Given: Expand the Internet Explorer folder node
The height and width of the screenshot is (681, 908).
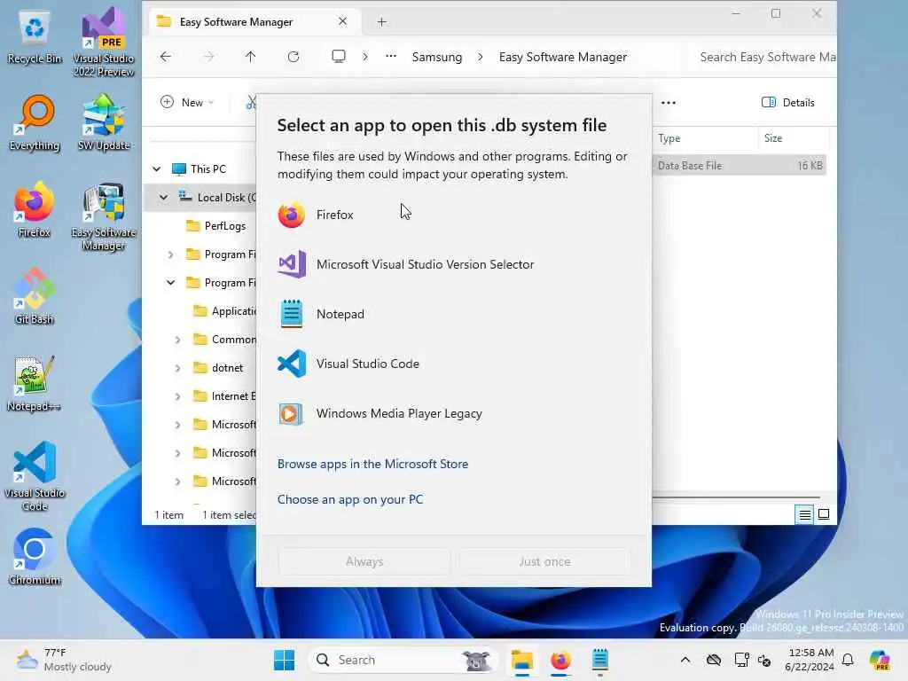Looking at the screenshot, I should [177, 396].
